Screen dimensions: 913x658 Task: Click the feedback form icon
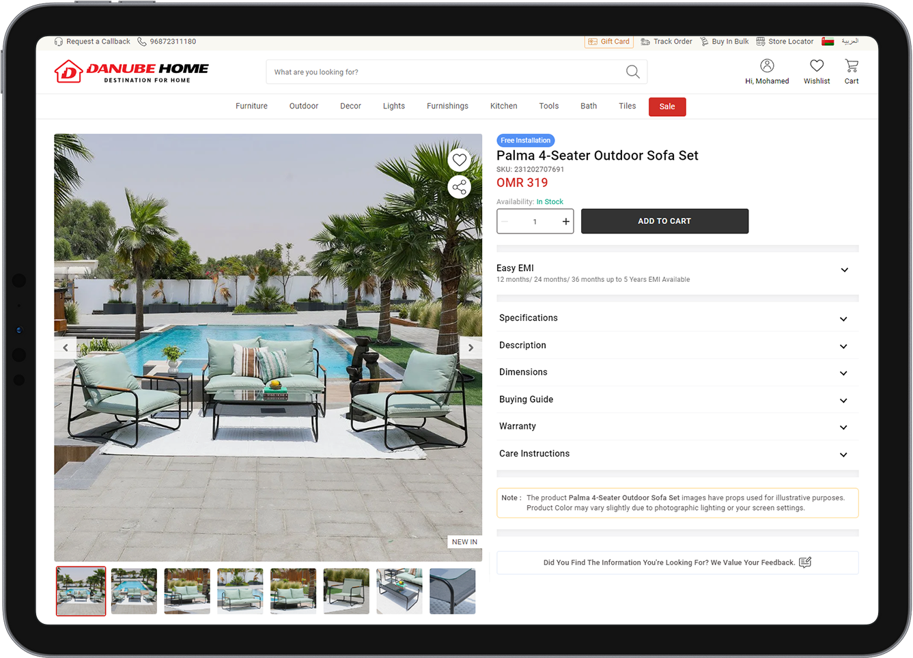click(x=805, y=562)
